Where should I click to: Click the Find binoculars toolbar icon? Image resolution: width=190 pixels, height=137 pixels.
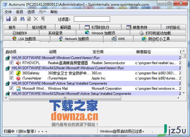click(x=22, y=19)
